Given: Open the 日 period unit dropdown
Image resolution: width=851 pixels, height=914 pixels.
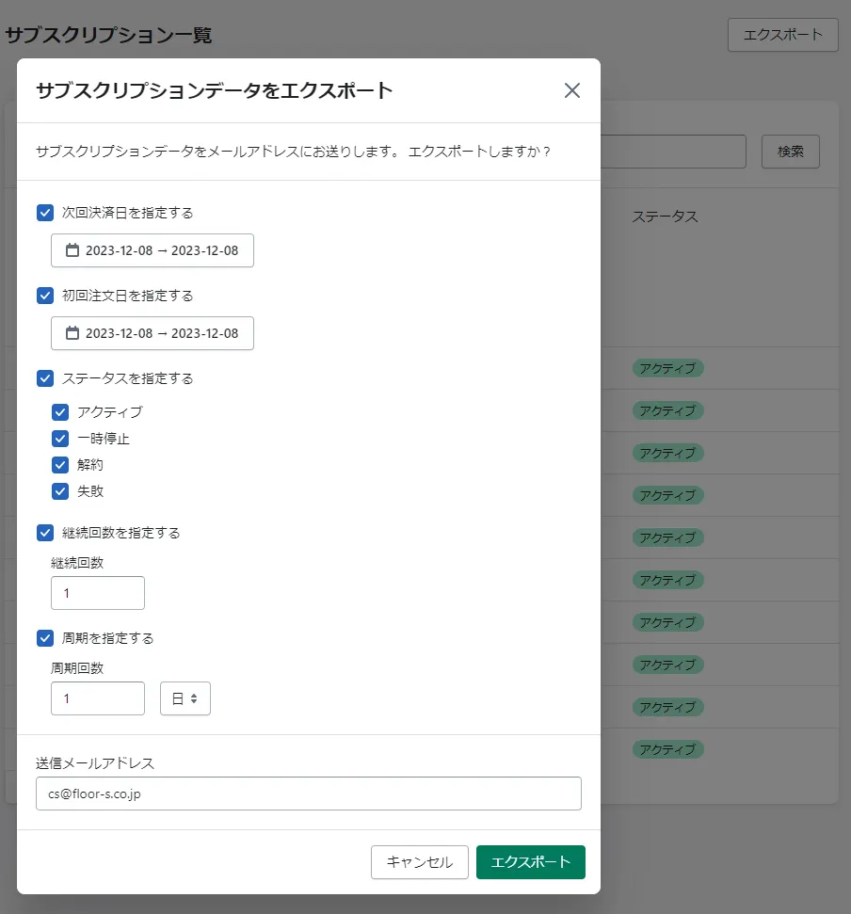Looking at the screenshot, I should coord(185,698).
